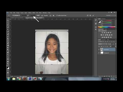Open Chrome from the taskbar
123x92 pixels.
click(19, 79)
